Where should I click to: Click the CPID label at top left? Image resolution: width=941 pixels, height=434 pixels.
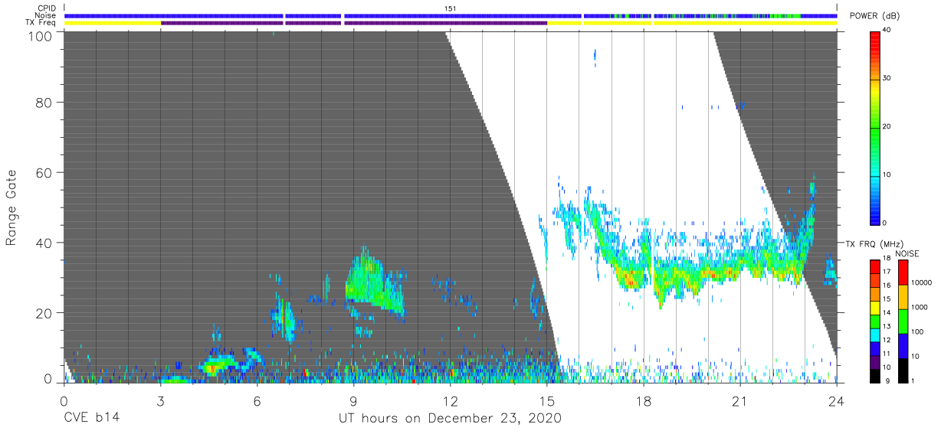point(46,8)
